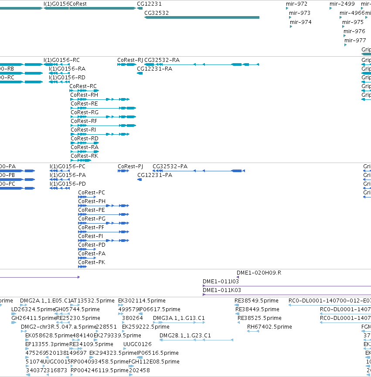Select the RE38549.5prime EST
The height and width of the screenshot is (377, 371).
pos(237,305)
